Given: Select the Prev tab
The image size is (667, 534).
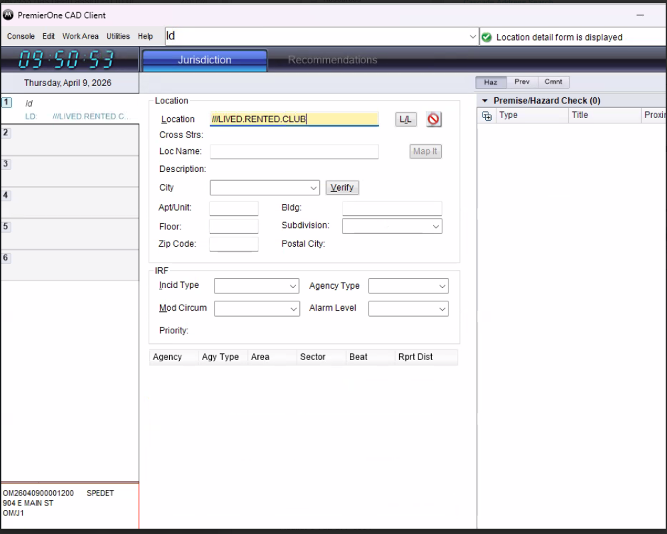Looking at the screenshot, I should point(522,82).
